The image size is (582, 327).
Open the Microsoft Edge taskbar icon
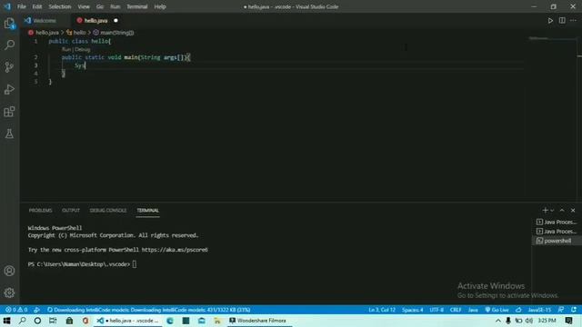[x=170, y=321]
